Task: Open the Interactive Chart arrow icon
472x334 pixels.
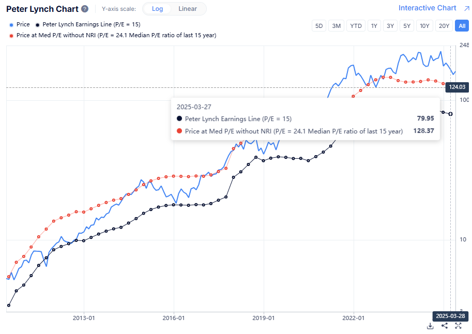Action: [x=466, y=8]
